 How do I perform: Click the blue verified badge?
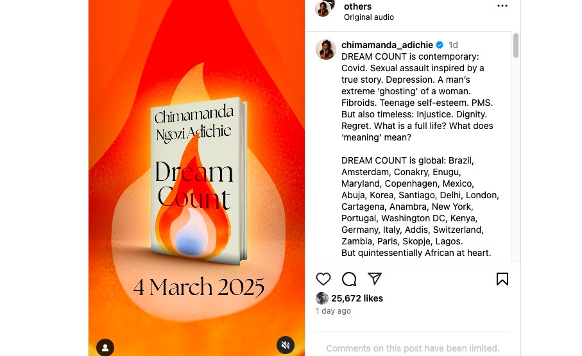pos(440,45)
